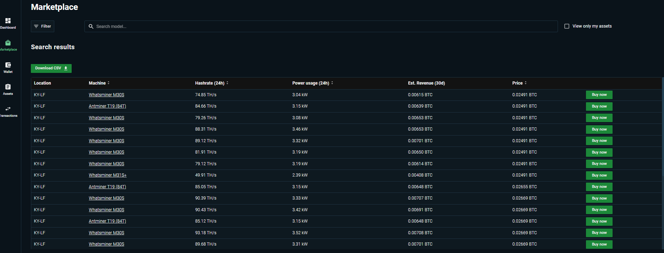Open Whatsminer M30S link with 93.18 TH/s

click(106, 233)
